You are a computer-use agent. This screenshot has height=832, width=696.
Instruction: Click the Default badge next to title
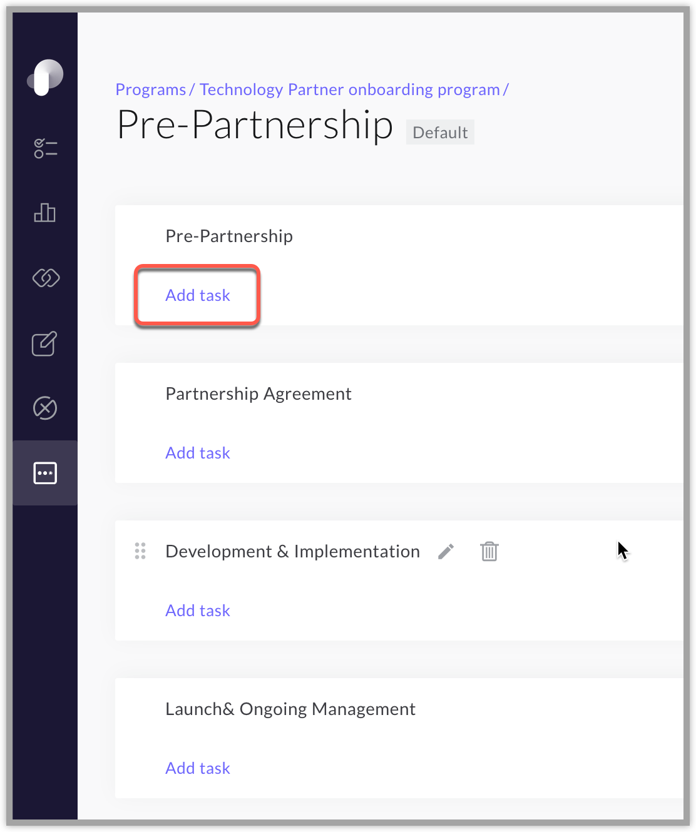coord(440,133)
